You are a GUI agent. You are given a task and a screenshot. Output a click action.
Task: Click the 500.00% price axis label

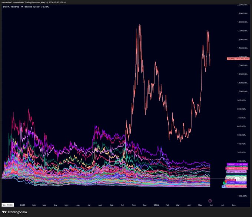click(241, 135)
